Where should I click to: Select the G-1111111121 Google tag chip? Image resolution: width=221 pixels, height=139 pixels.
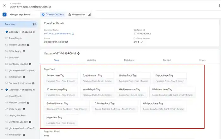[77, 14]
